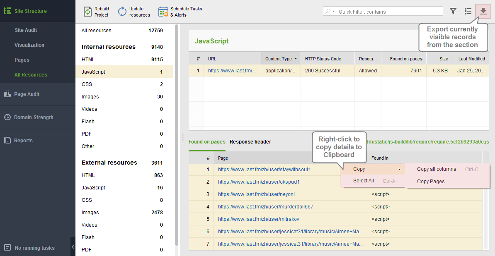The image size is (495, 256).
Task: Open the mitrakov user page link
Action: point(258,219)
